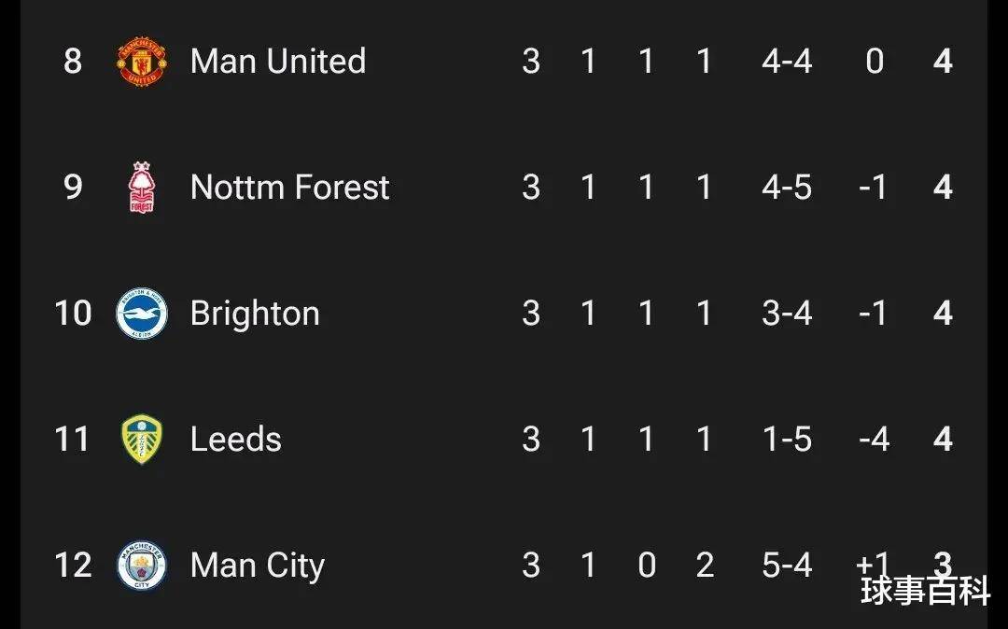Open the Man United team name
Viewport: 1008px width, 629px height.
pyautogui.click(x=277, y=62)
